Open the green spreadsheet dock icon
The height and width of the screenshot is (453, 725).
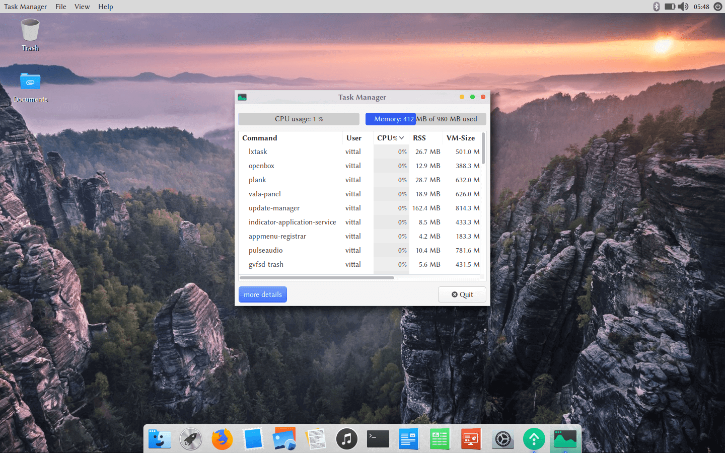tap(440, 439)
